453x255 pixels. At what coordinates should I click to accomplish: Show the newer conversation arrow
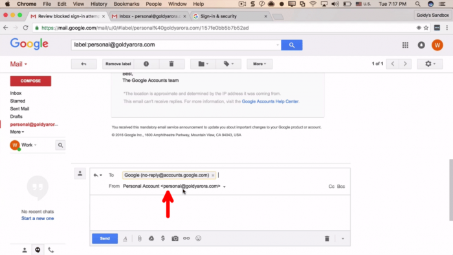click(x=393, y=64)
